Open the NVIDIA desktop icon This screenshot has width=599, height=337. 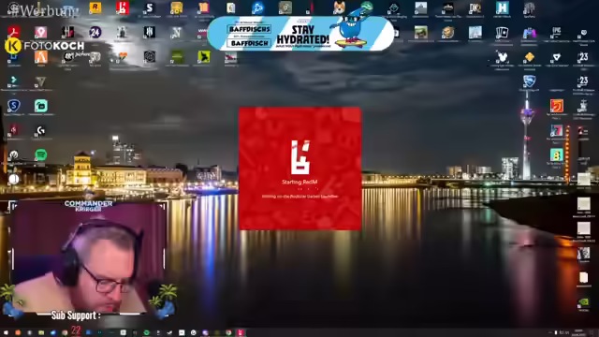tap(583, 301)
